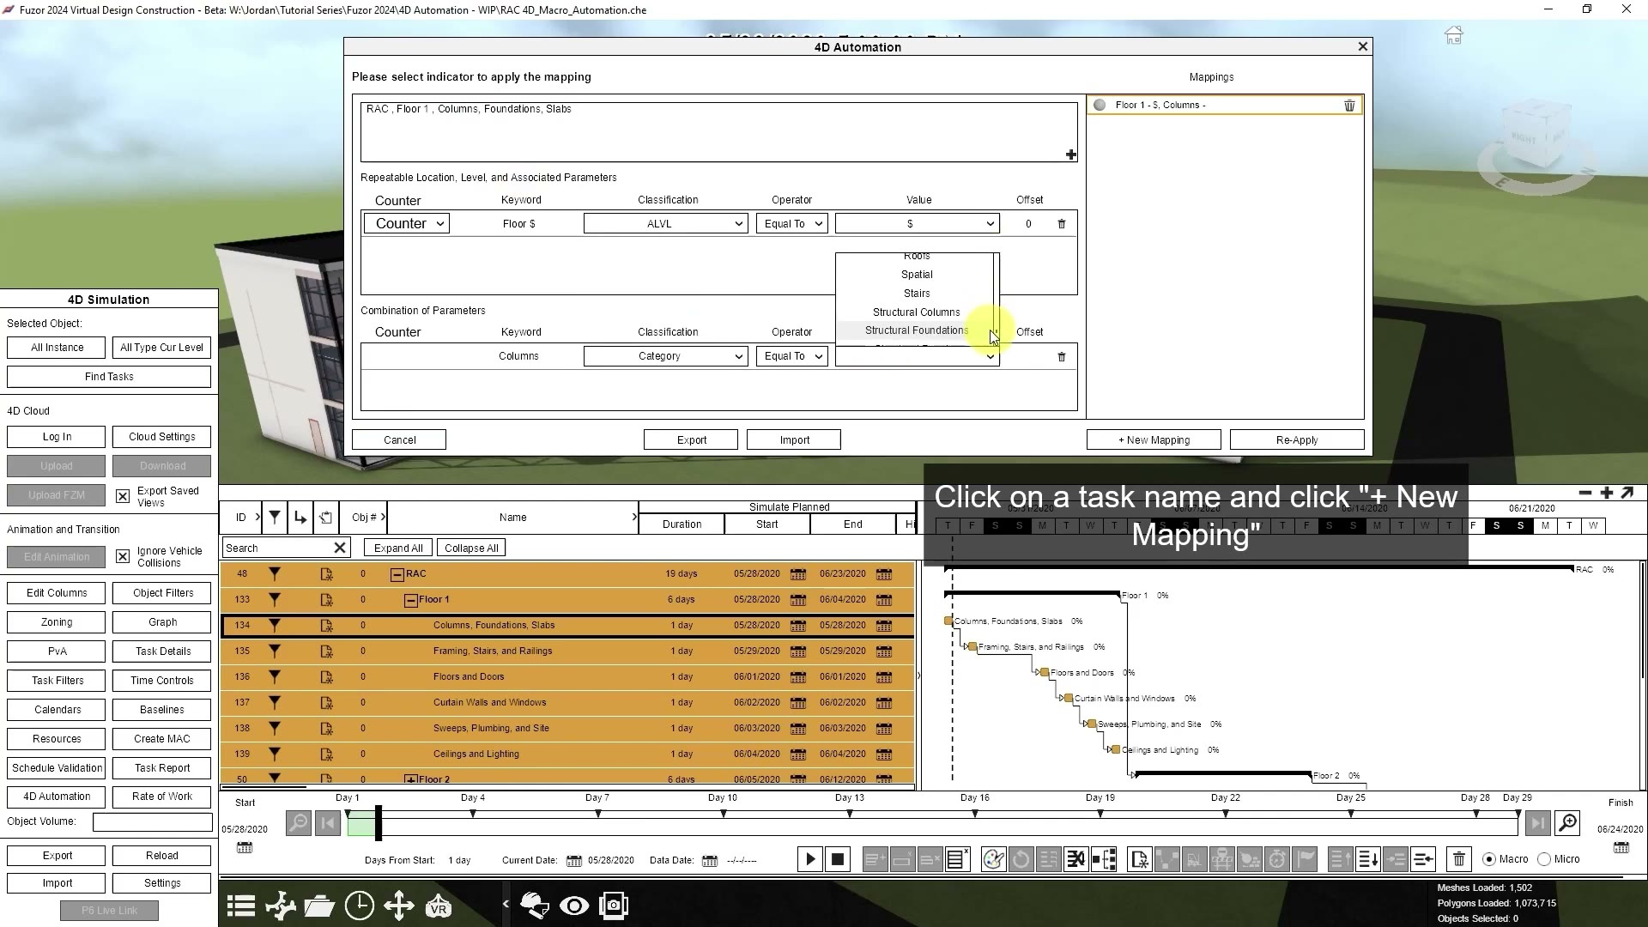Viewport: 1648px width, 927px height.
Task: Close the 4D Automation dialog
Action: (1362, 46)
